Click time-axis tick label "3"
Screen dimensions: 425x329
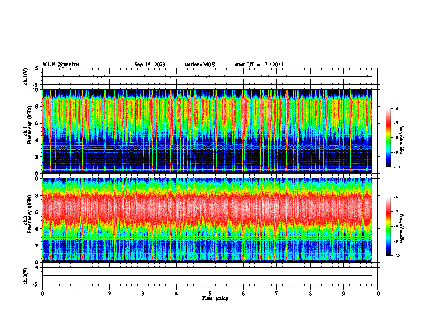(x=143, y=294)
